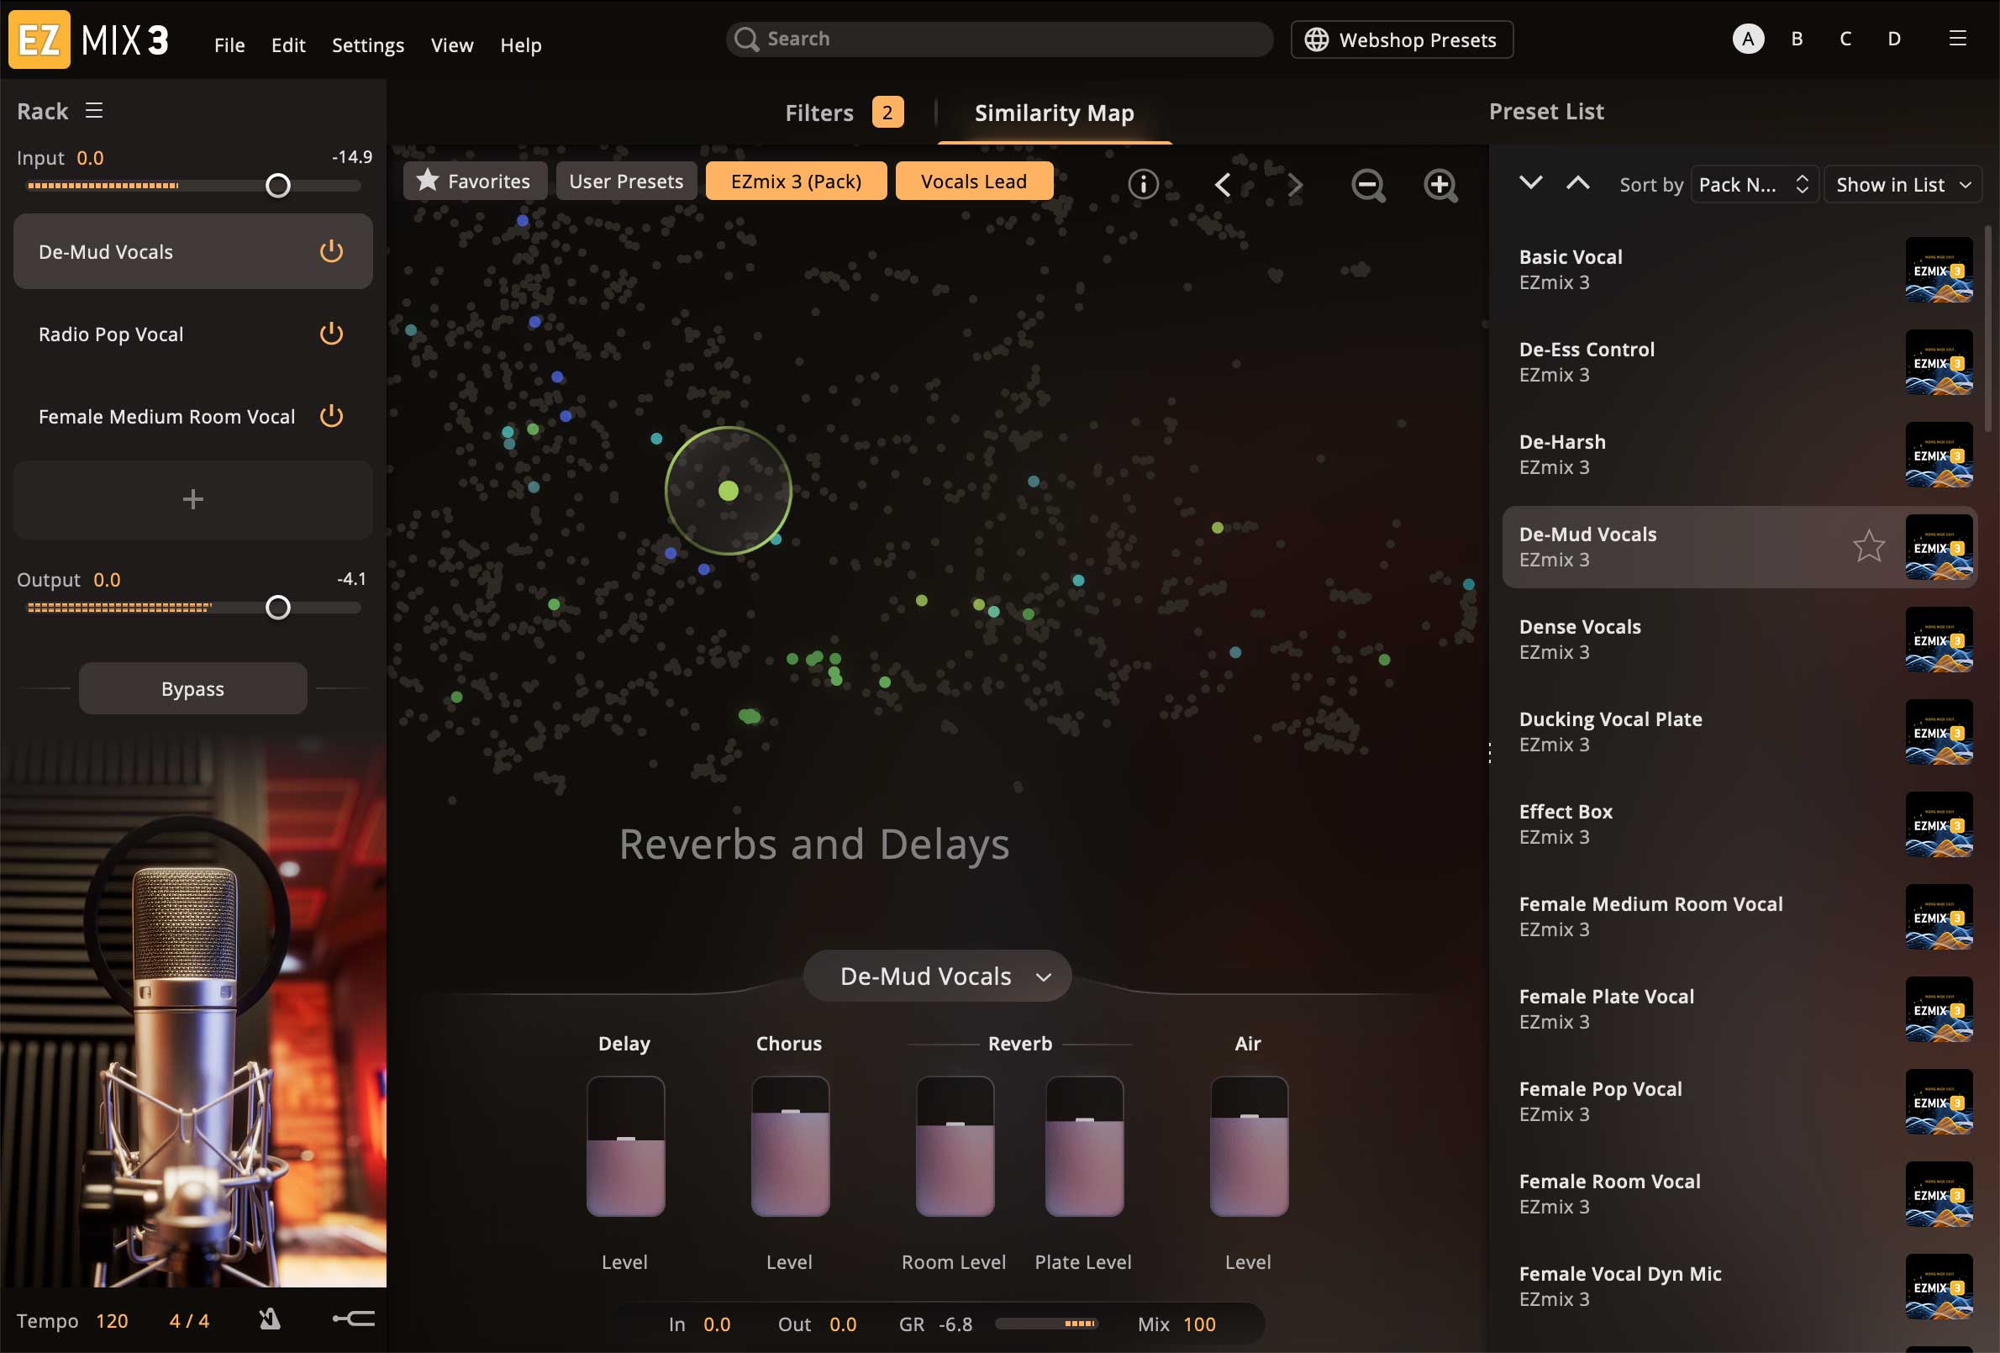Expand the Show in List dropdown
2000x1353 pixels.
click(x=1902, y=184)
